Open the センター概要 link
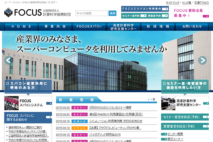This screenshot has width=213, height=142. coord(175,134)
